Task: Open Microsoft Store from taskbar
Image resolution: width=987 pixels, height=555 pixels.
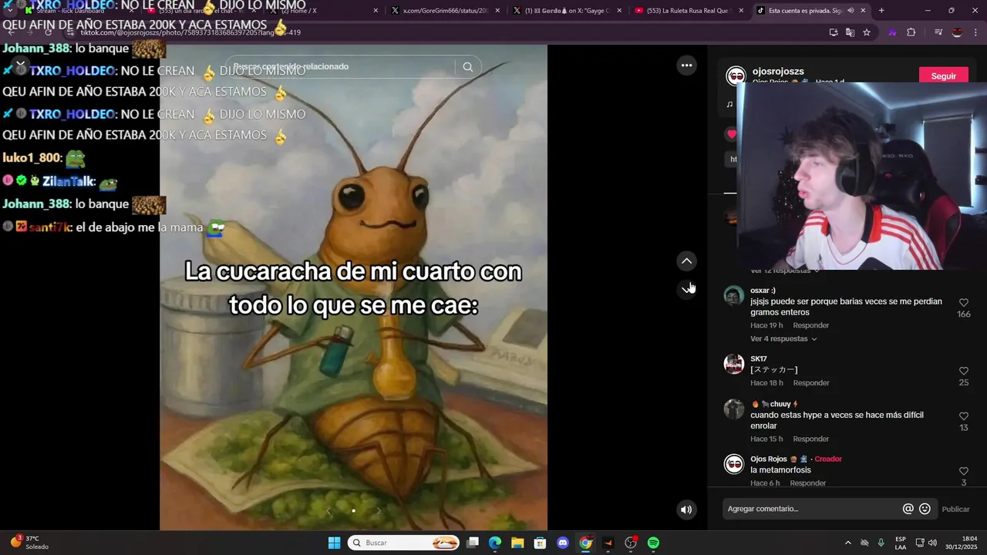Action: [540, 543]
